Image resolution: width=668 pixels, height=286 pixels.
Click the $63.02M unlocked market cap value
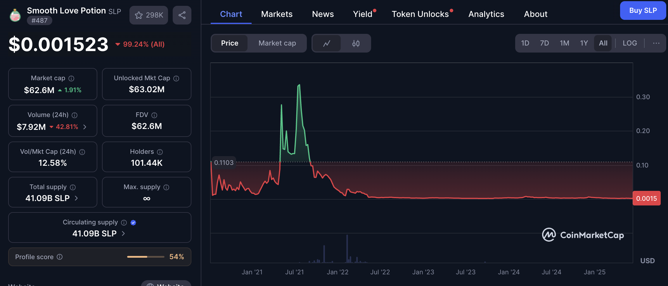pyautogui.click(x=147, y=89)
